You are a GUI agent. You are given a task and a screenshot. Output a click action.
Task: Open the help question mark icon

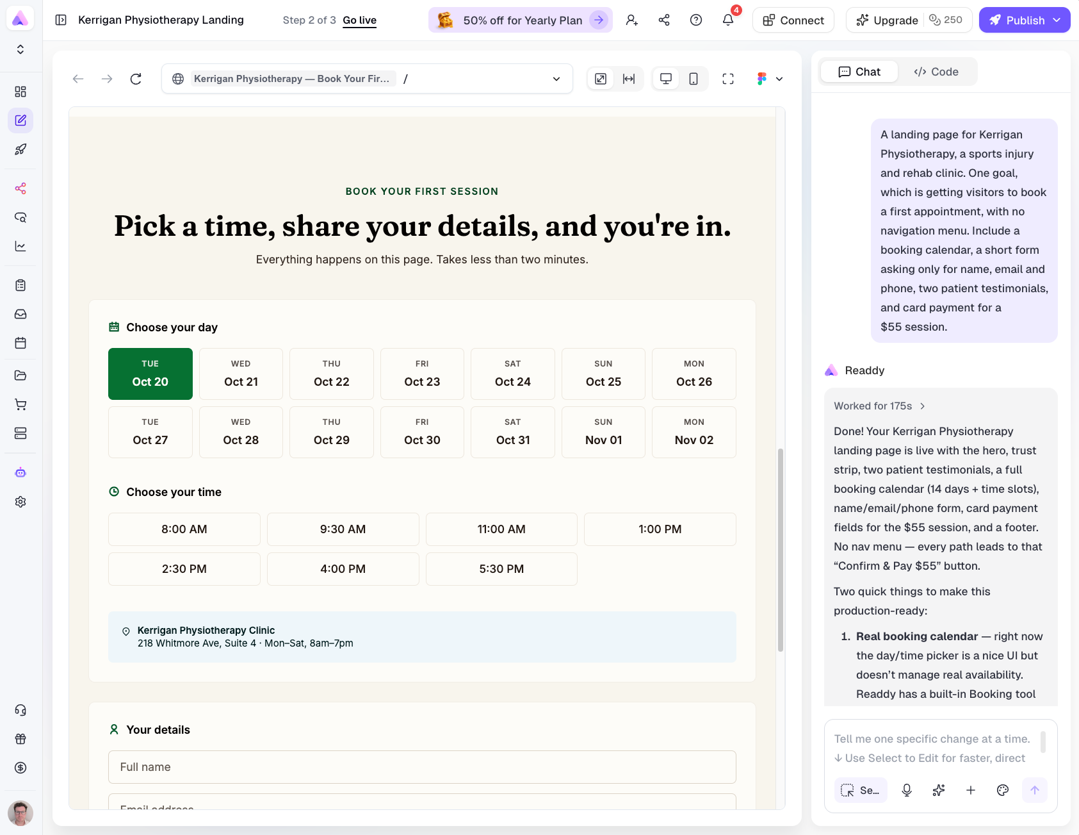(696, 20)
